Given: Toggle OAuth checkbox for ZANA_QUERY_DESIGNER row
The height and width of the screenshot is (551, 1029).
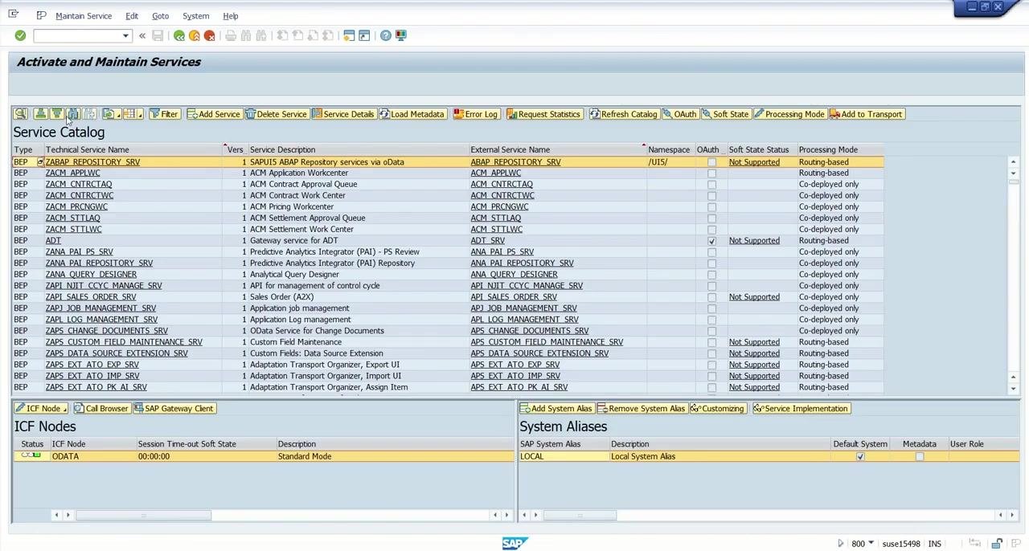Looking at the screenshot, I should coord(711,275).
